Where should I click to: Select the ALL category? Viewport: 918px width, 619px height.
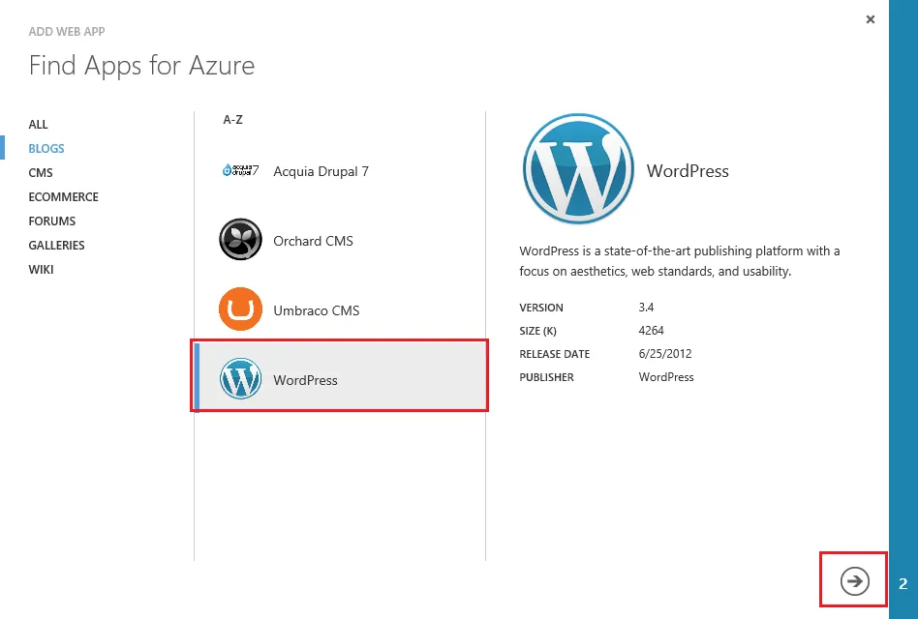click(x=39, y=125)
